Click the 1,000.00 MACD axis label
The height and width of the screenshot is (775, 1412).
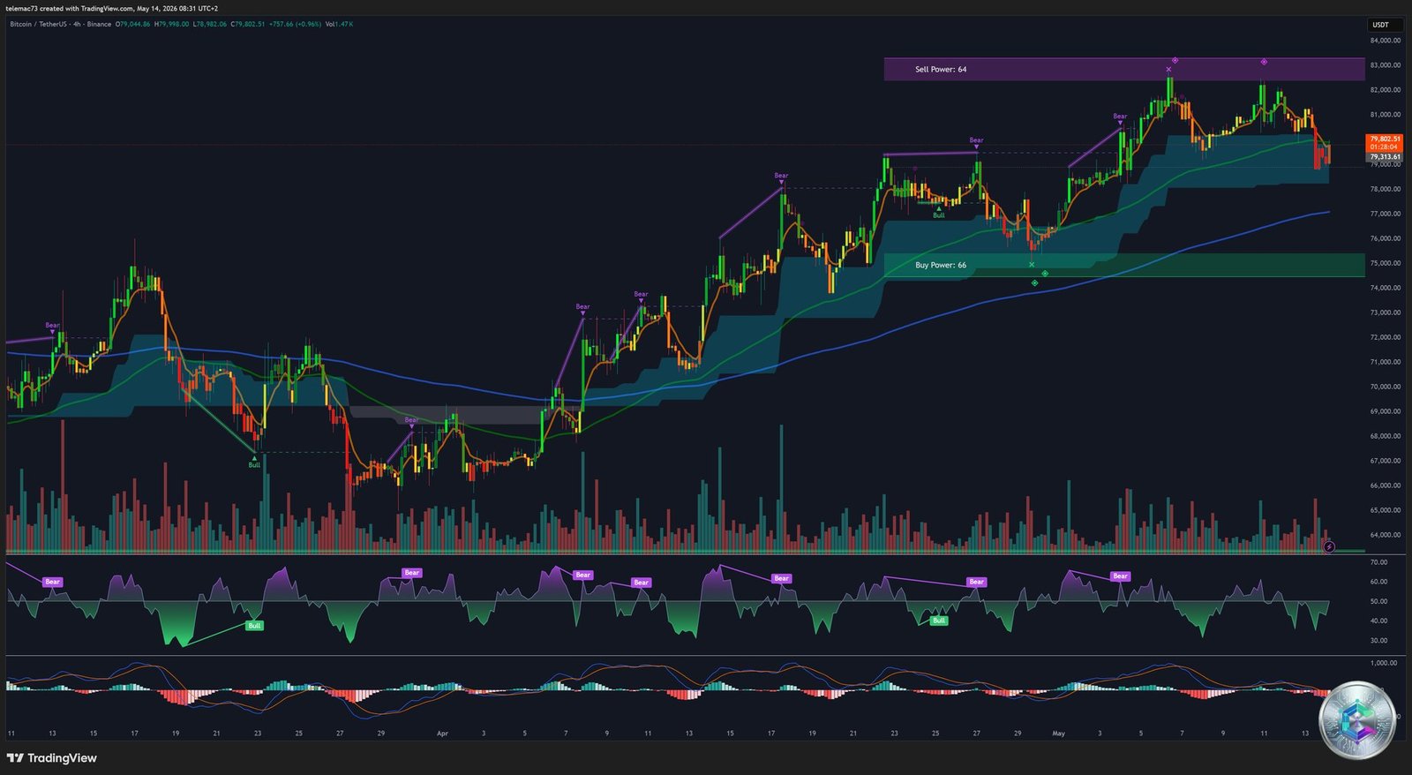pos(1384,663)
